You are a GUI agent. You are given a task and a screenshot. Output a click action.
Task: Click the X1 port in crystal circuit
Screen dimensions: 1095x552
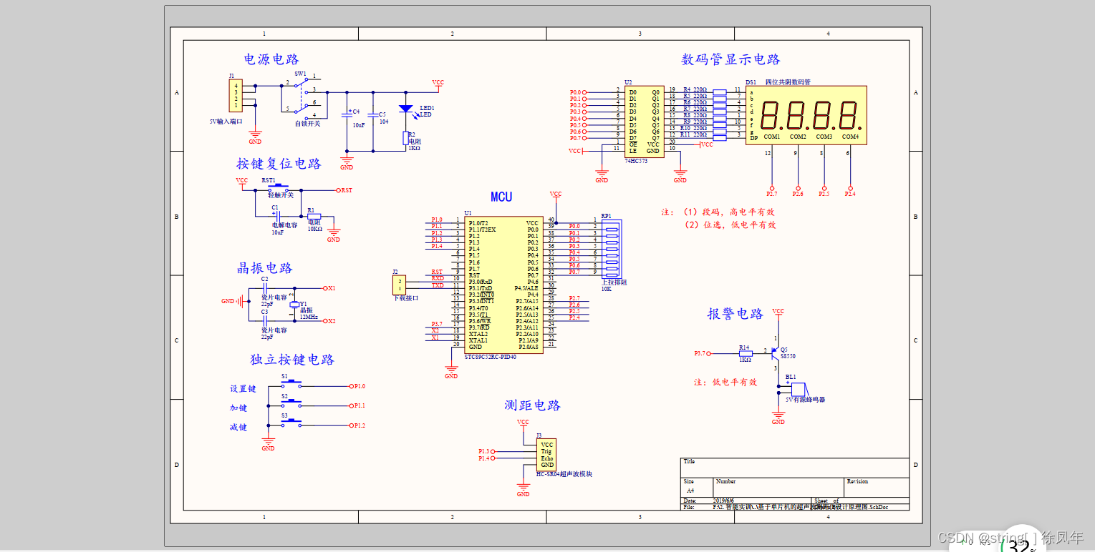329,288
